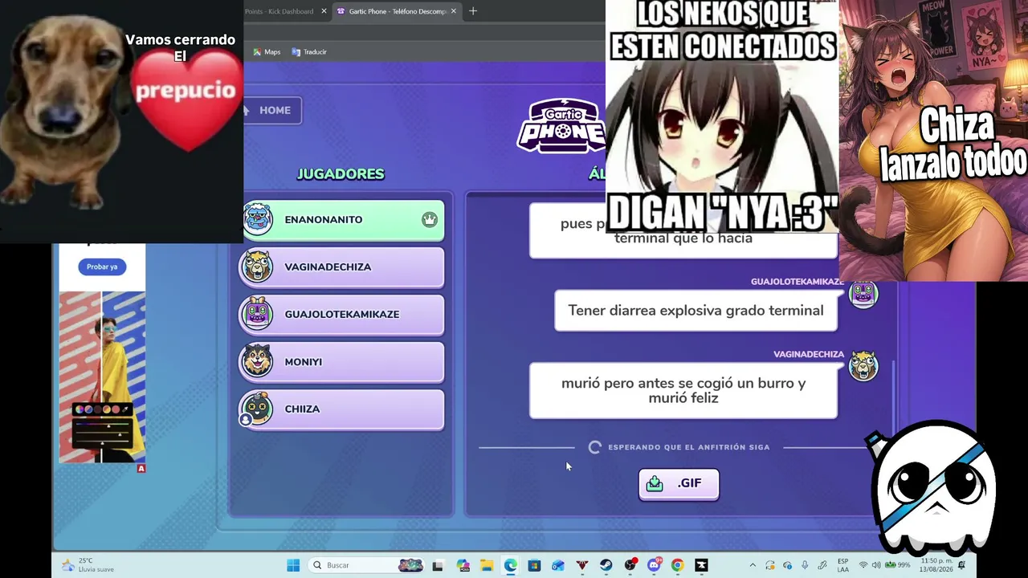The image size is (1028, 578).
Task: Select player ENANONANITO in the list
Action: (x=342, y=220)
